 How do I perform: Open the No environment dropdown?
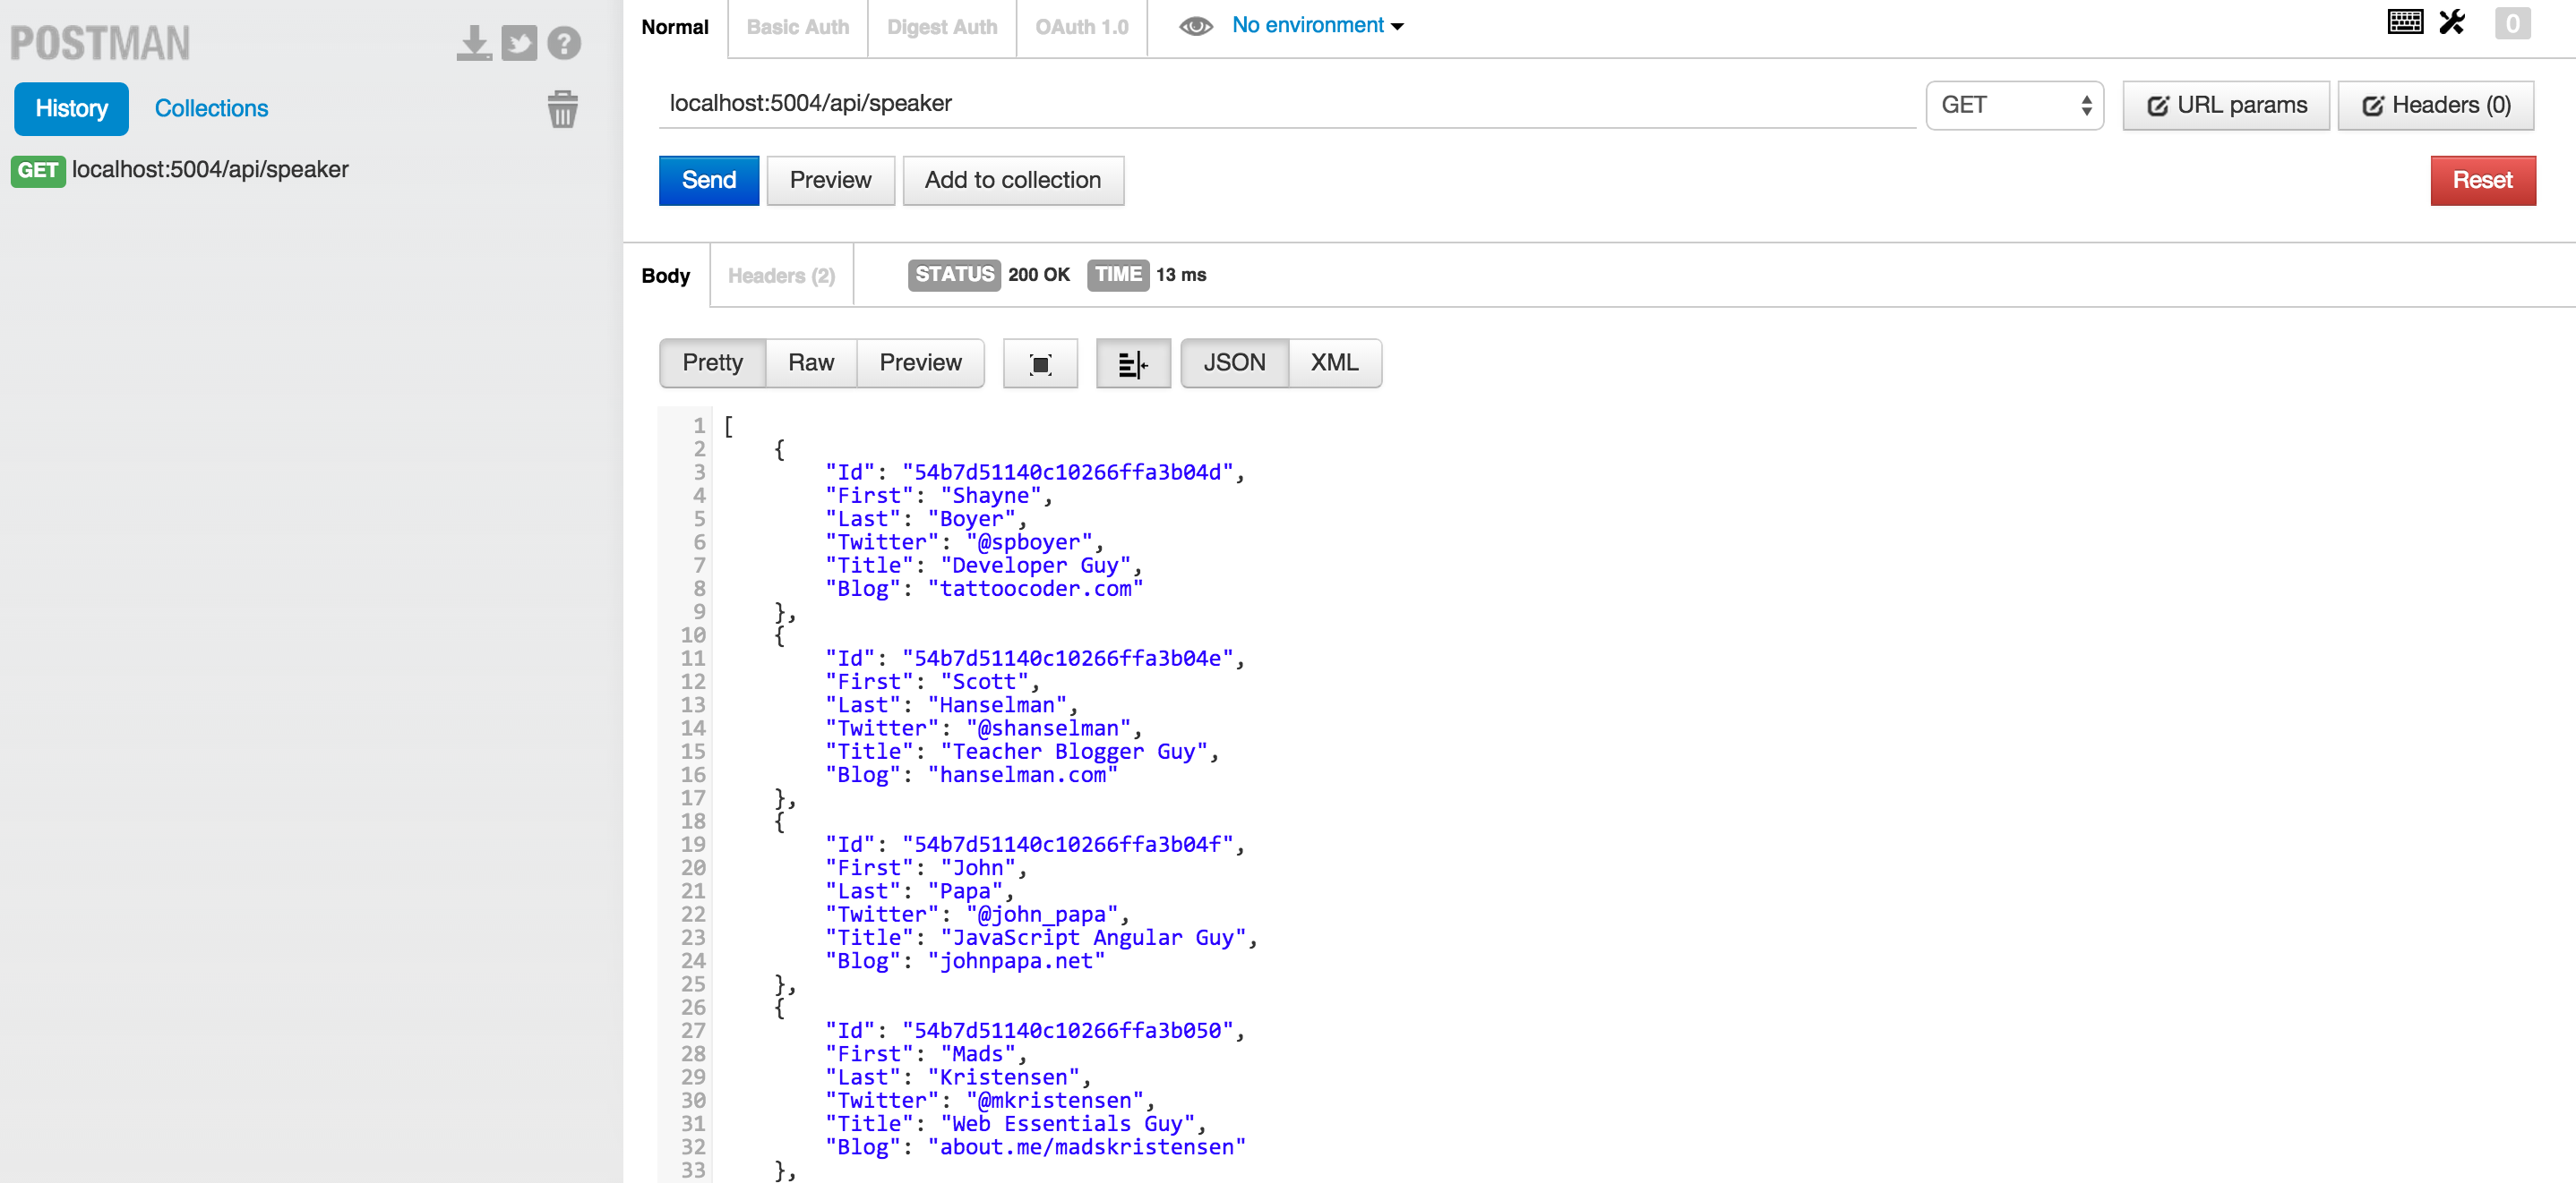pyautogui.click(x=1317, y=25)
